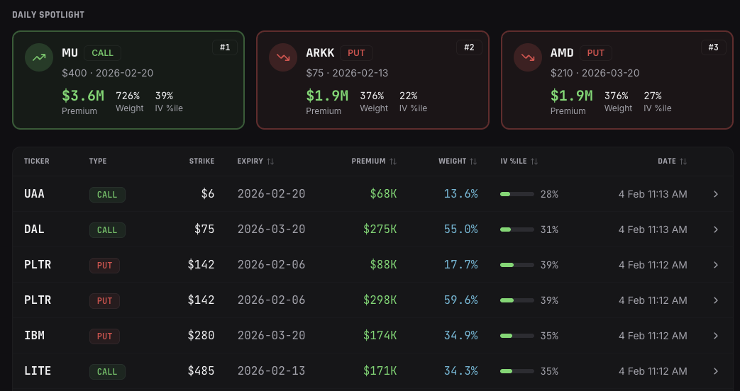740x391 pixels.
Task: Sort by Weight using its sort arrows
Action: click(x=473, y=161)
